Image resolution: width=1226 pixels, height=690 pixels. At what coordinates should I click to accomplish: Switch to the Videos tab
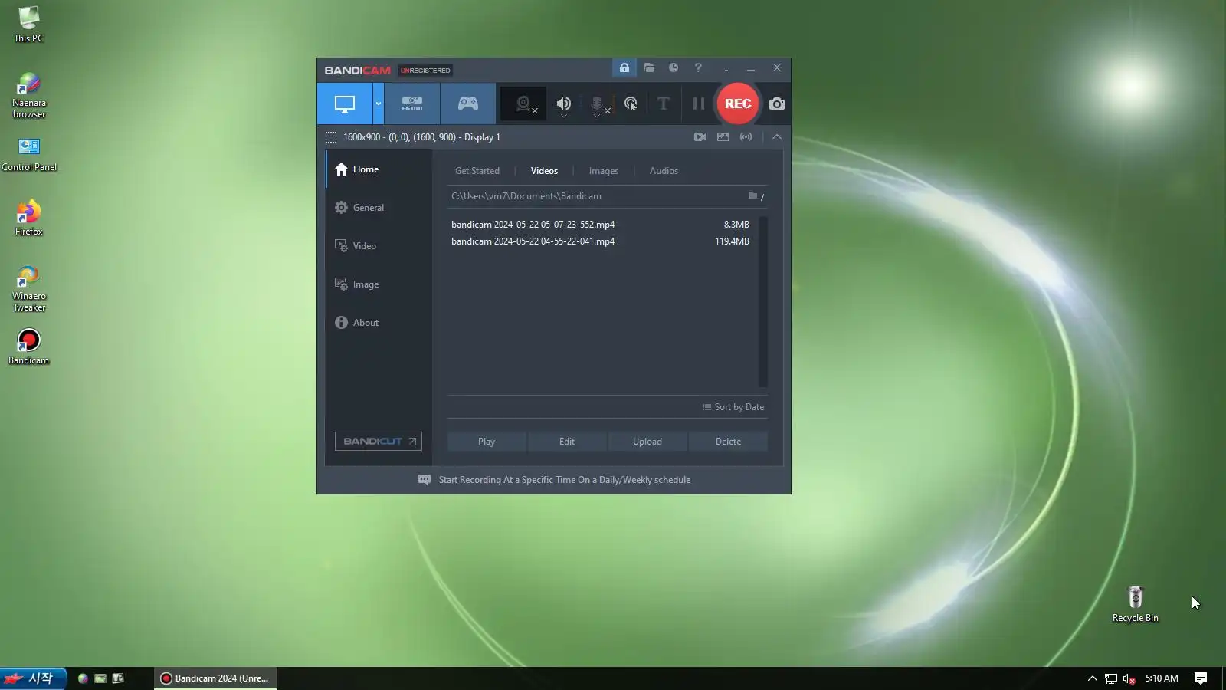pos(544,171)
